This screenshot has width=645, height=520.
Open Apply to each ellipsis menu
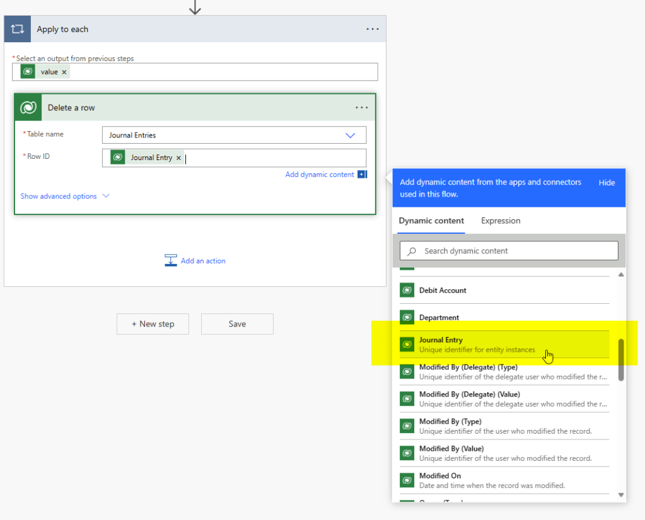click(373, 29)
